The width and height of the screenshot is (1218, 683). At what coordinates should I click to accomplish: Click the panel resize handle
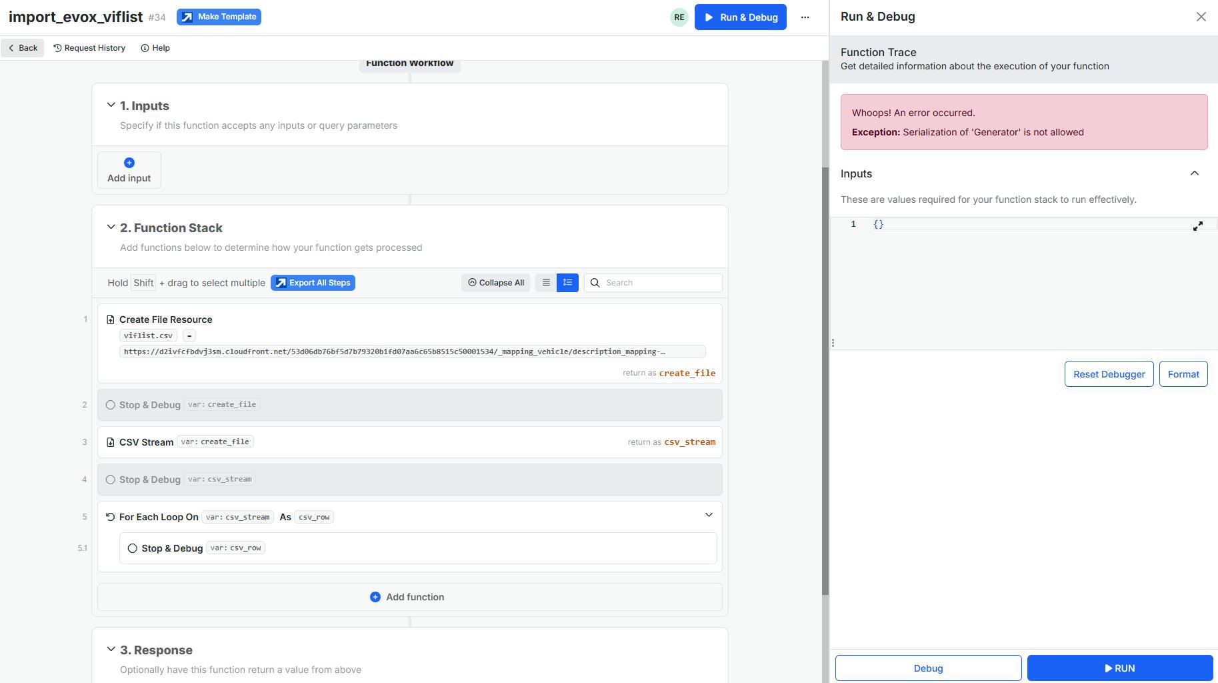(833, 343)
